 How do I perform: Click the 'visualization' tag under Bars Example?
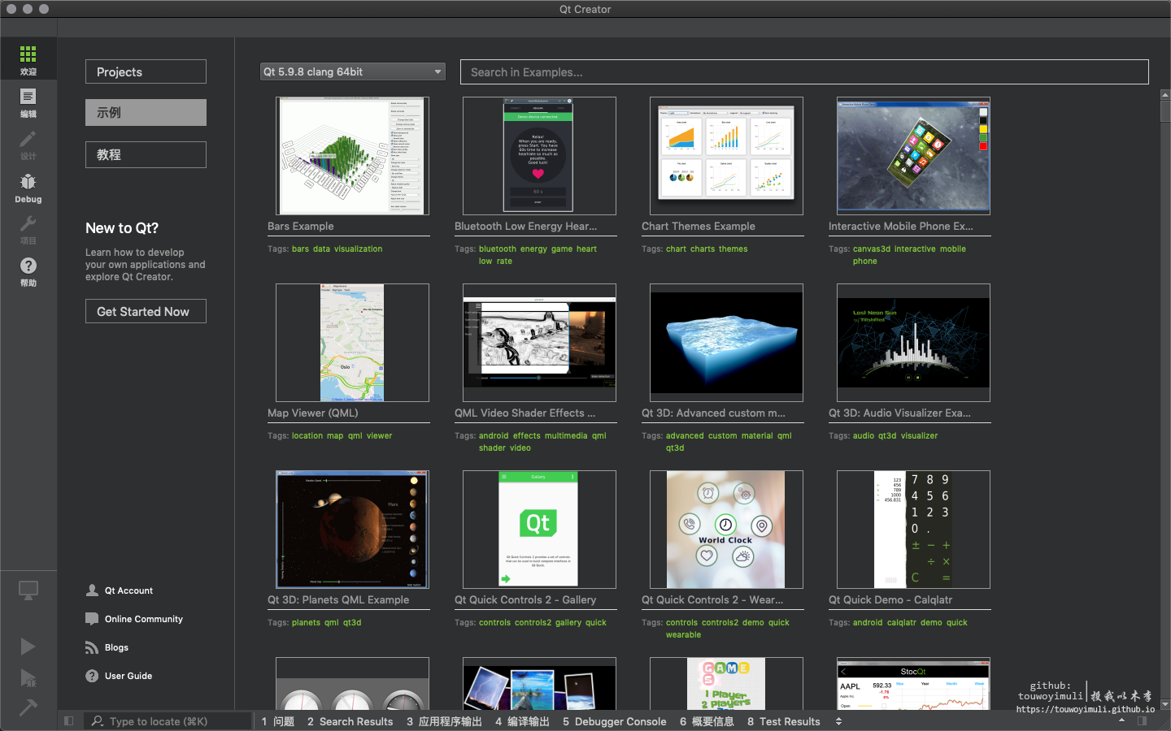358,249
